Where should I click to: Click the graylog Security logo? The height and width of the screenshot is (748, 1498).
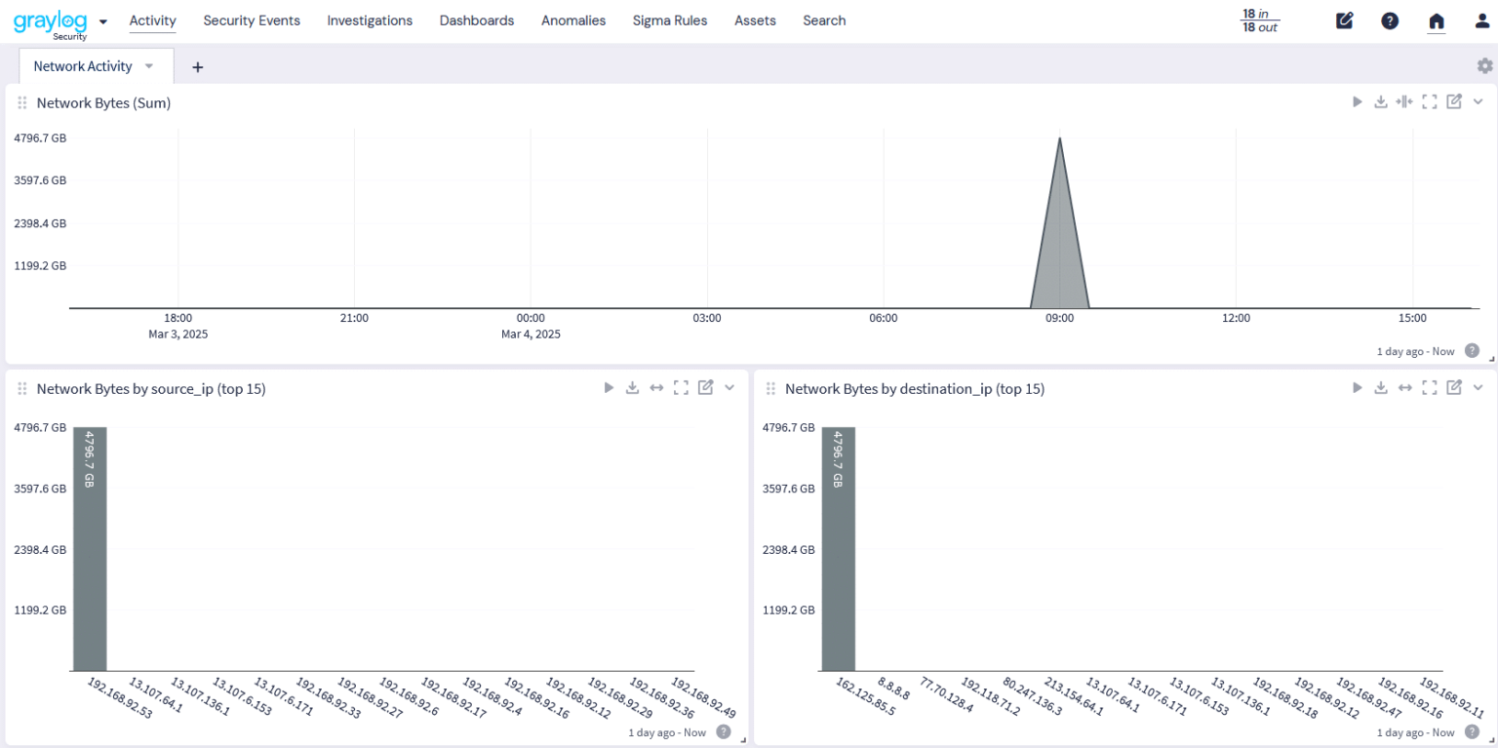[x=47, y=20]
